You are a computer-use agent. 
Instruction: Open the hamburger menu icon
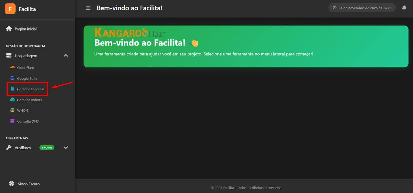(88, 8)
